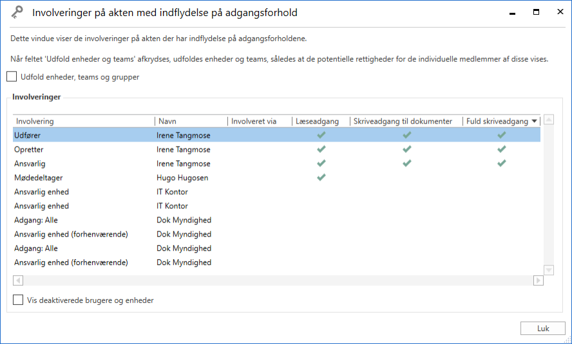Click Ansvarlig row full write access checkmark

point(501,163)
